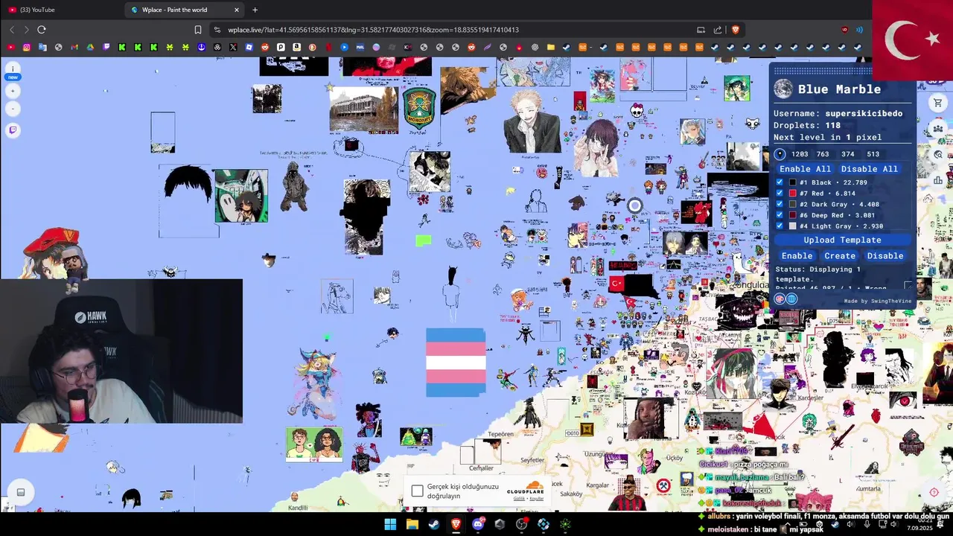Open Blue Marble color palette converter icon

(780, 299)
